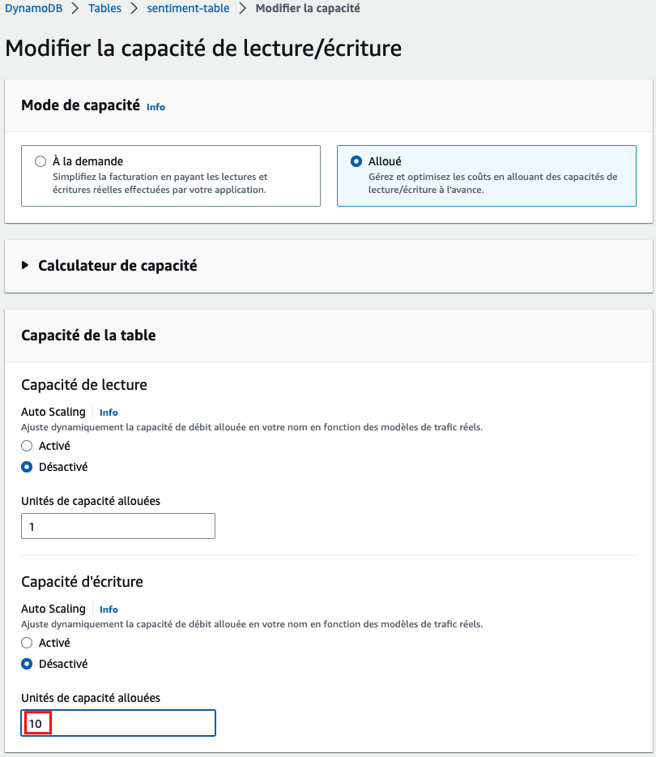This screenshot has width=656, height=757.
Task: Select Désactivé under Capacité d'écriture
Action: coord(27,664)
